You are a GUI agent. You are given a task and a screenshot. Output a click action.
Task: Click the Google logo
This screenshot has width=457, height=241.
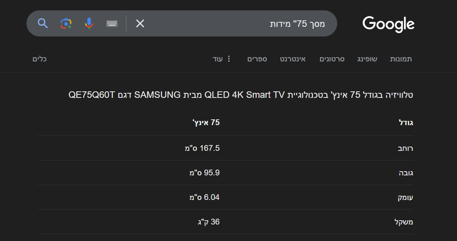388,24
